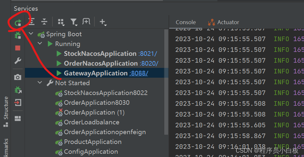Viewport: 304px width, 157px height.
Task: Click the Debug rerun bug icon
Action: 18,36
